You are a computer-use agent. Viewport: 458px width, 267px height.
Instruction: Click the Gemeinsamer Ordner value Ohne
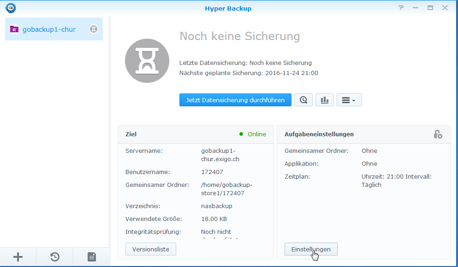(x=369, y=151)
